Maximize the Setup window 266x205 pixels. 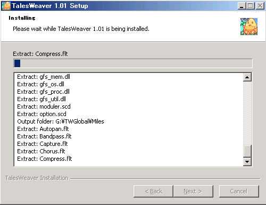point(250,6)
